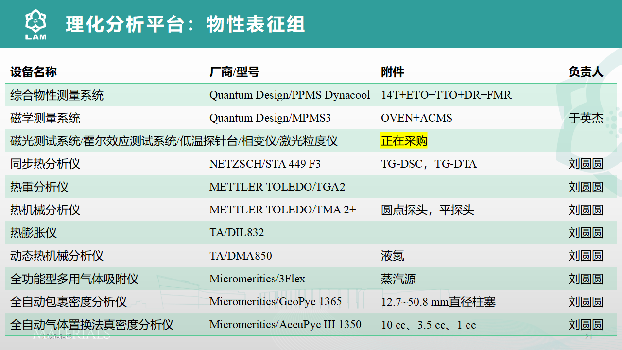Select 'Micromeritics/3Flex' cell
This screenshot has width=622, height=350.
257,279
